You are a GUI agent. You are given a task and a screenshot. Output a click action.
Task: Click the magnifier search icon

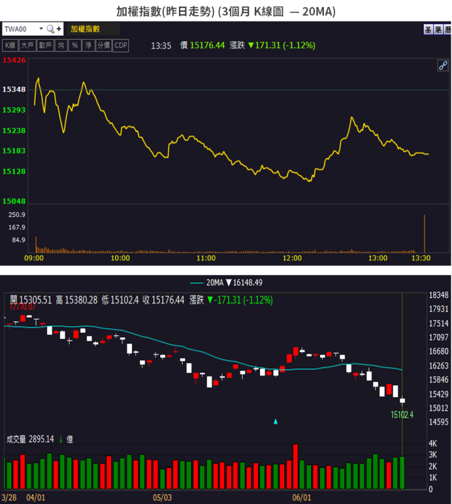click(50, 29)
